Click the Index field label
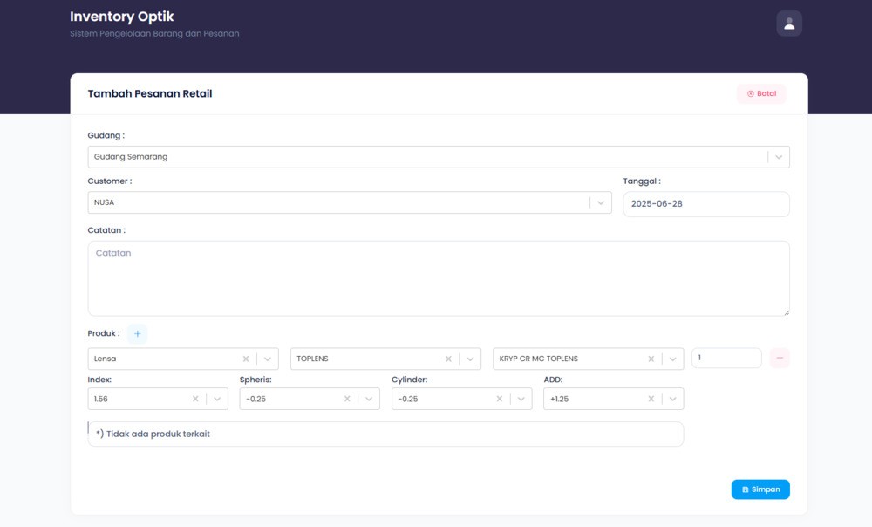 pos(99,380)
